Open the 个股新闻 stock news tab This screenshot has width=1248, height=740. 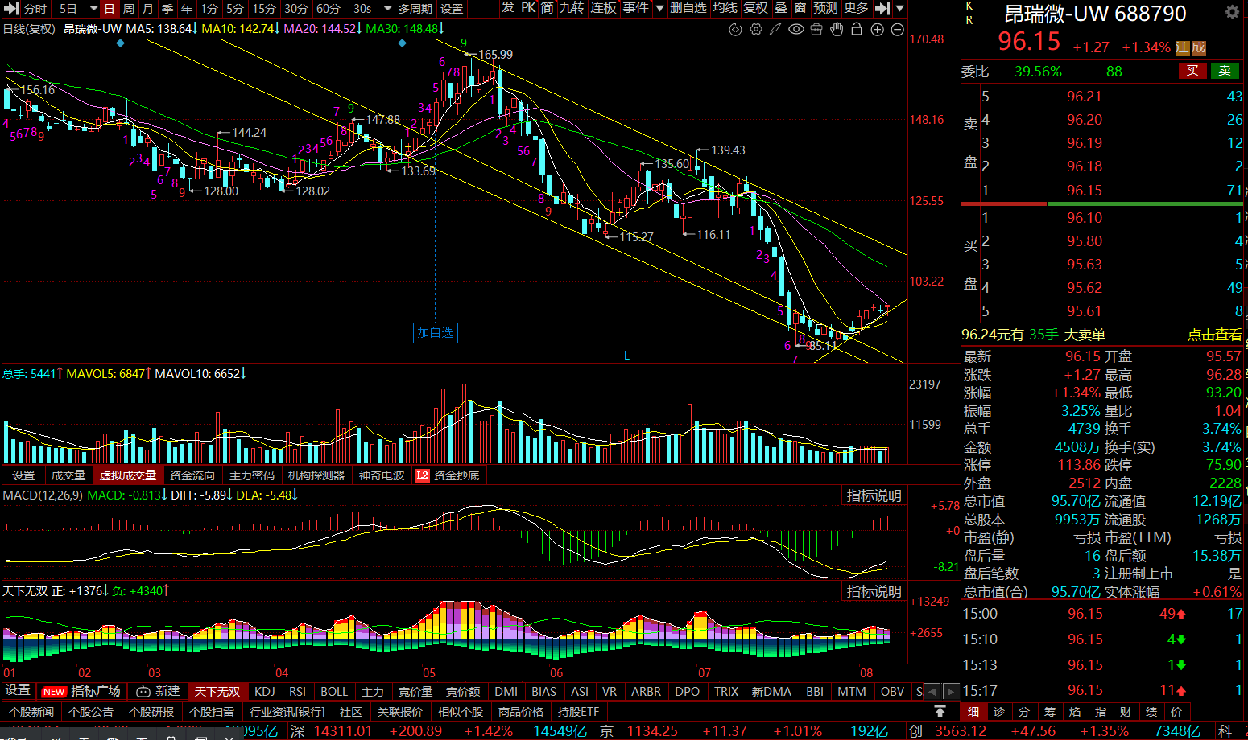[32, 712]
